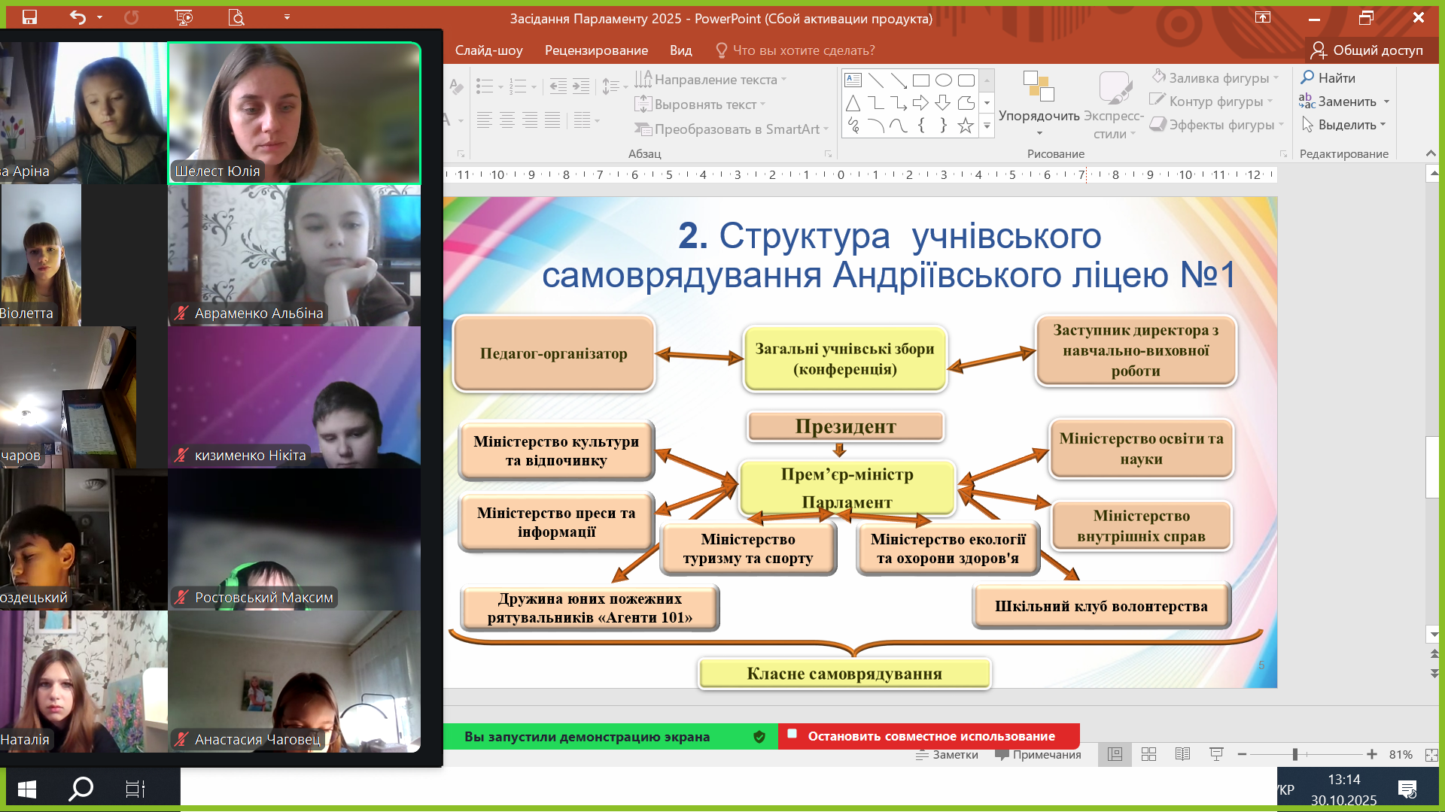
Task: Select the star shape in shapes gallery
Action: coord(966,126)
